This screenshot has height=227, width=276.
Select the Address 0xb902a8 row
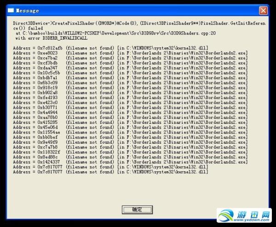click(x=130, y=93)
